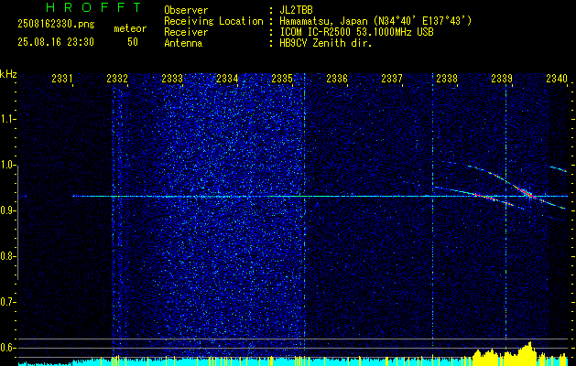Click the 0.7 kHz axis label
The height and width of the screenshot is (366, 576).
click(6, 302)
